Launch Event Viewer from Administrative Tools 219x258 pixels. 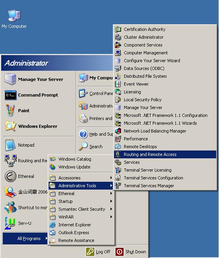click(165, 84)
